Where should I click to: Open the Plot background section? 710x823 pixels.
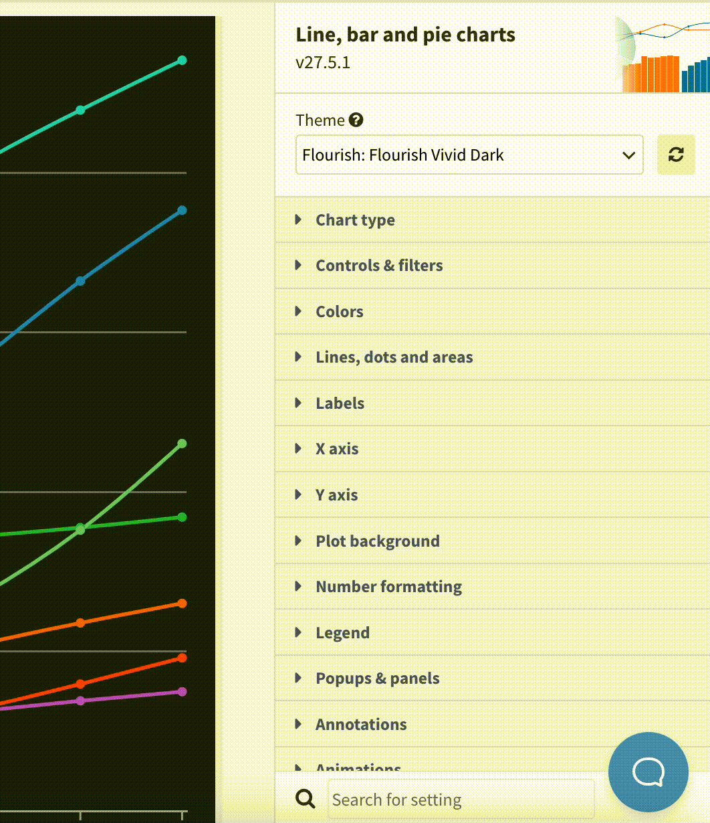click(x=377, y=541)
